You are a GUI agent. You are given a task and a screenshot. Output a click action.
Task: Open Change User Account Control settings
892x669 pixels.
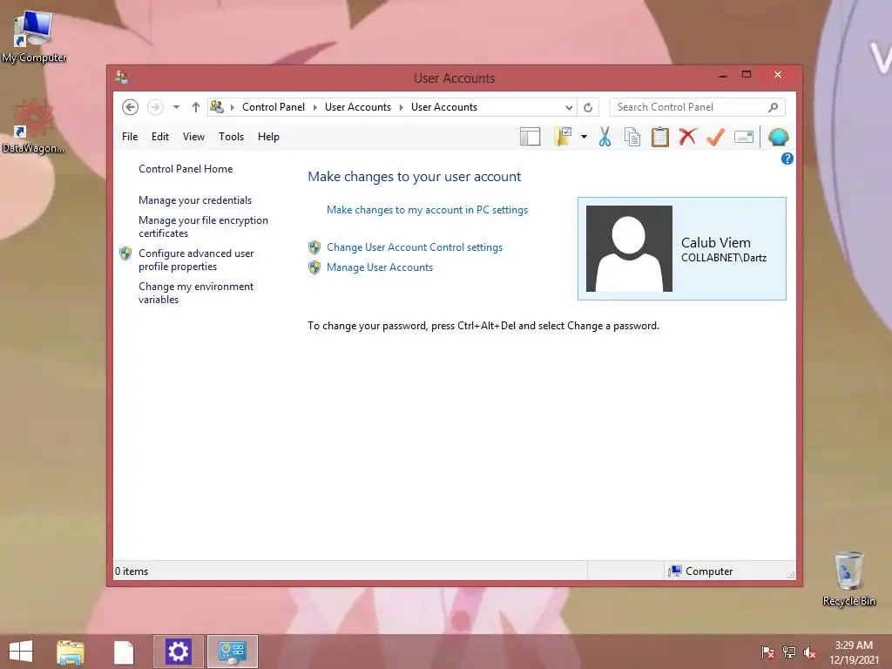tap(415, 247)
